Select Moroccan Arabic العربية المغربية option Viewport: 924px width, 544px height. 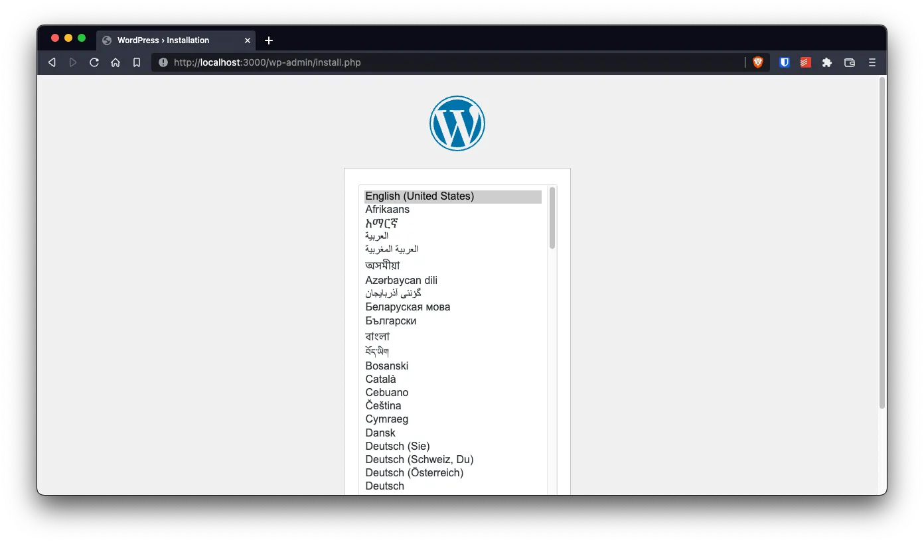[x=453, y=249]
